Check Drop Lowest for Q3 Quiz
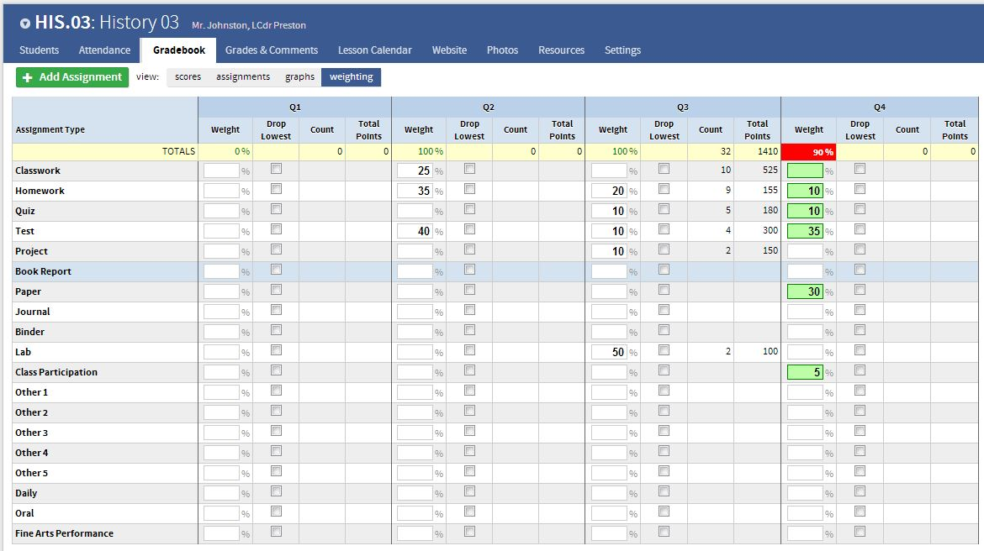The image size is (984, 551). point(664,211)
